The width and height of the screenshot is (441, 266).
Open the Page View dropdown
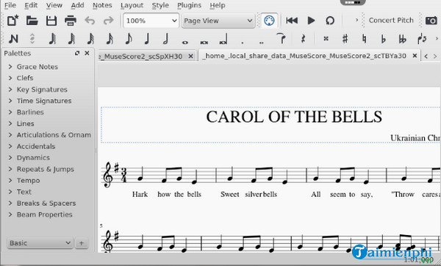pyautogui.click(x=218, y=21)
